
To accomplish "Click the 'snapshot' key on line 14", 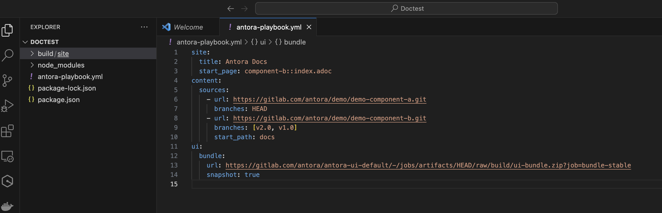I will 222,175.
